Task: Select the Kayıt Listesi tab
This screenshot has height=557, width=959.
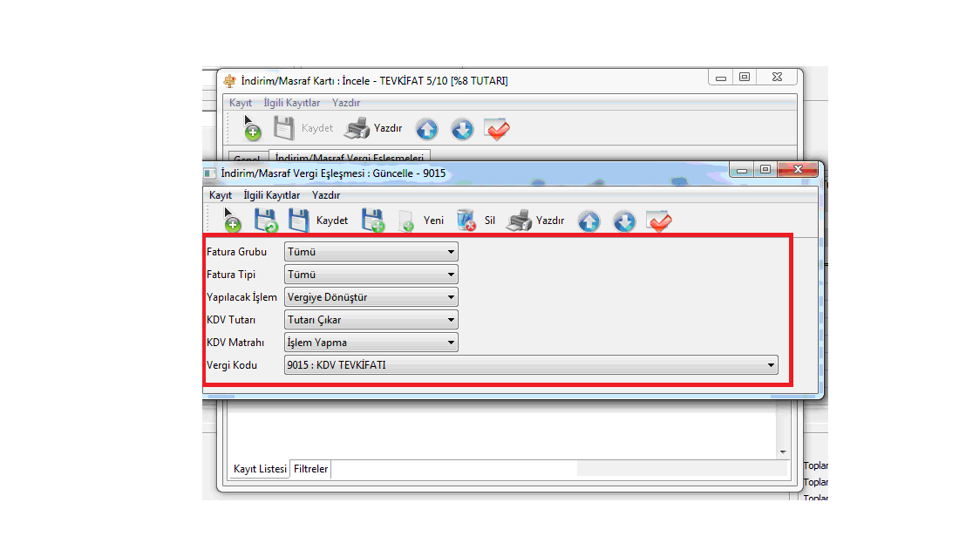Action: point(260,469)
